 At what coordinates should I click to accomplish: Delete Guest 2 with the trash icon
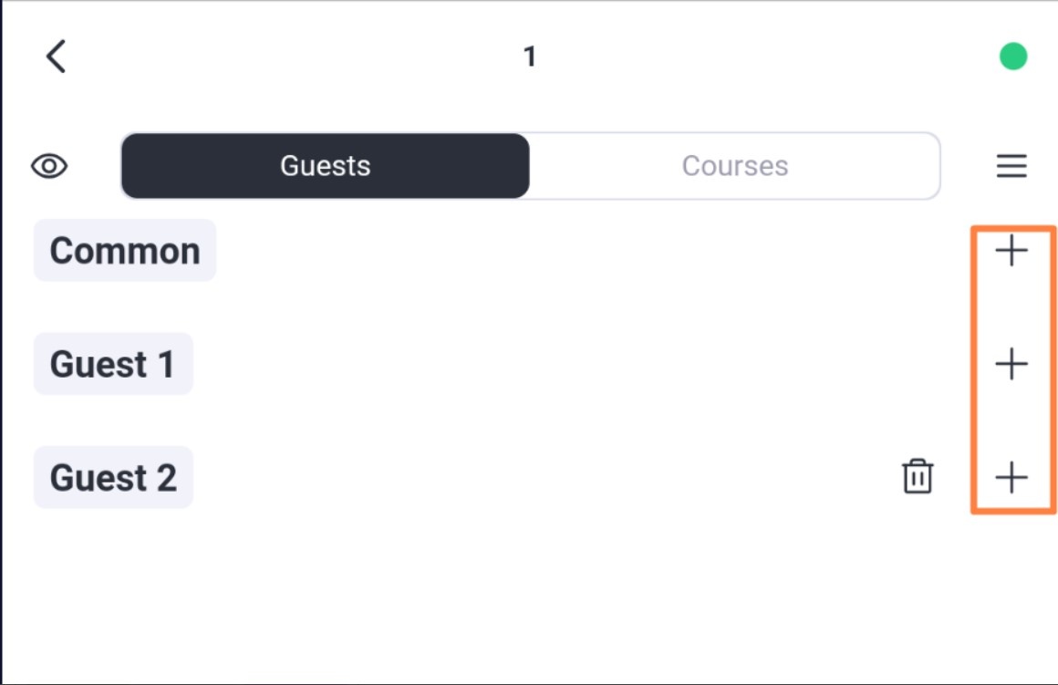click(x=918, y=477)
